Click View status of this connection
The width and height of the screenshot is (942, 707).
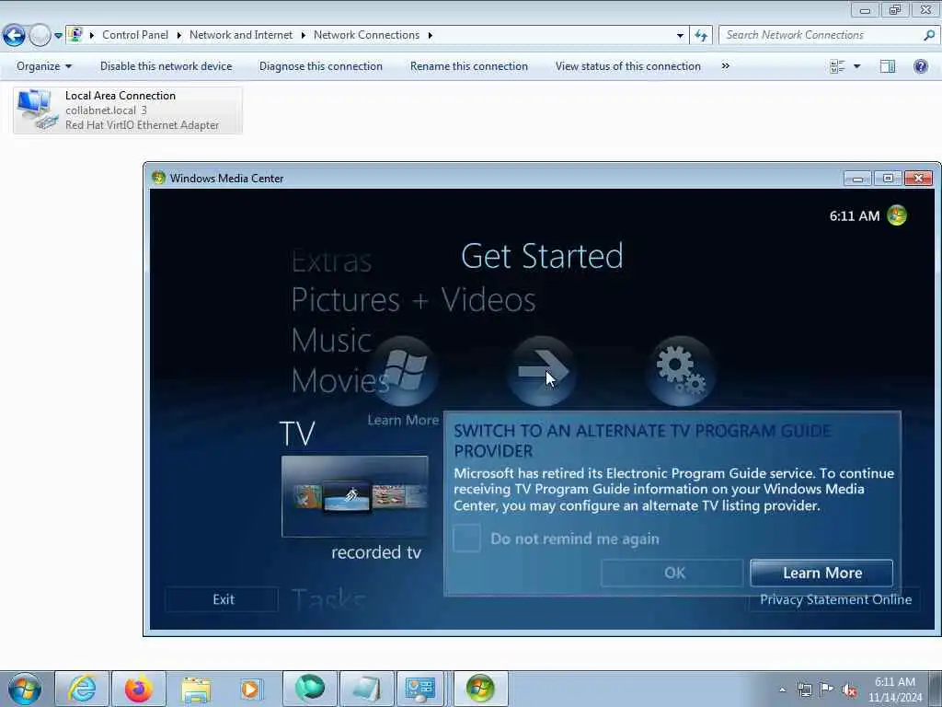click(627, 66)
